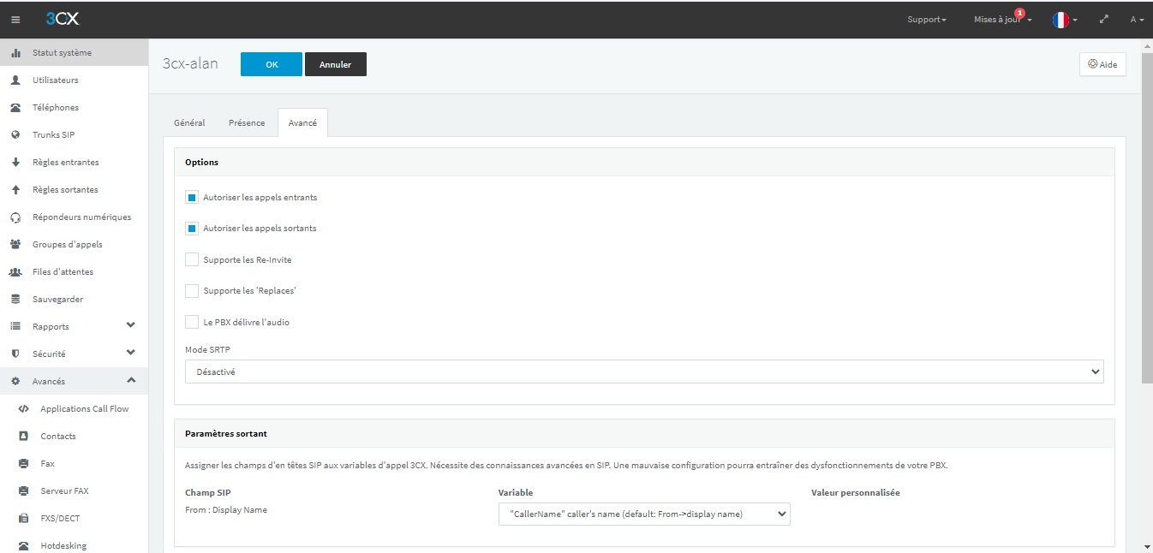
Task: Click the Groupes d'appels group icon
Action: [15, 245]
